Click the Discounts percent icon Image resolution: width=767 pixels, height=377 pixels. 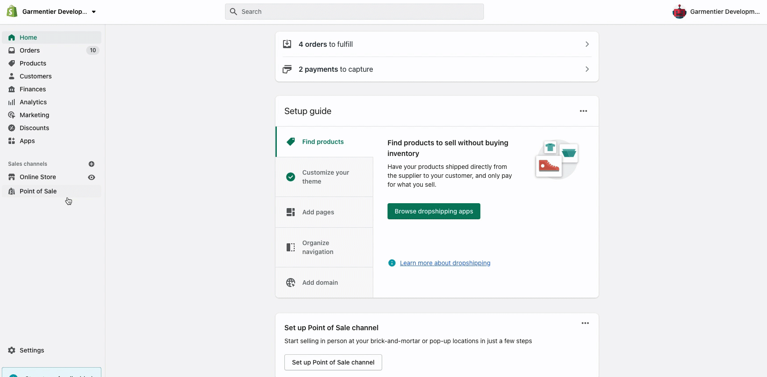coord(12,128)
